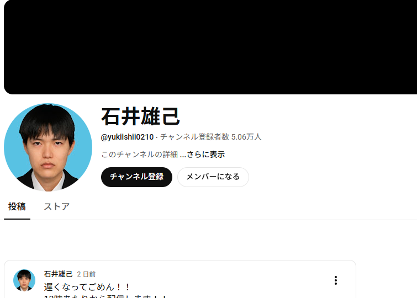Click the @yukiishii0210 channel handle
This screenshot has width=417, height=298.
click(127, 137)
